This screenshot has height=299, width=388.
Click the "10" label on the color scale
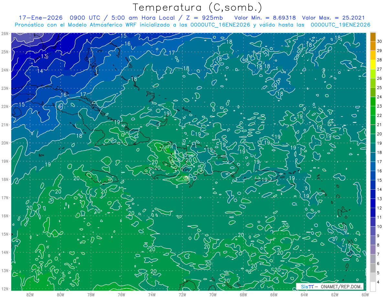(379, 226)
